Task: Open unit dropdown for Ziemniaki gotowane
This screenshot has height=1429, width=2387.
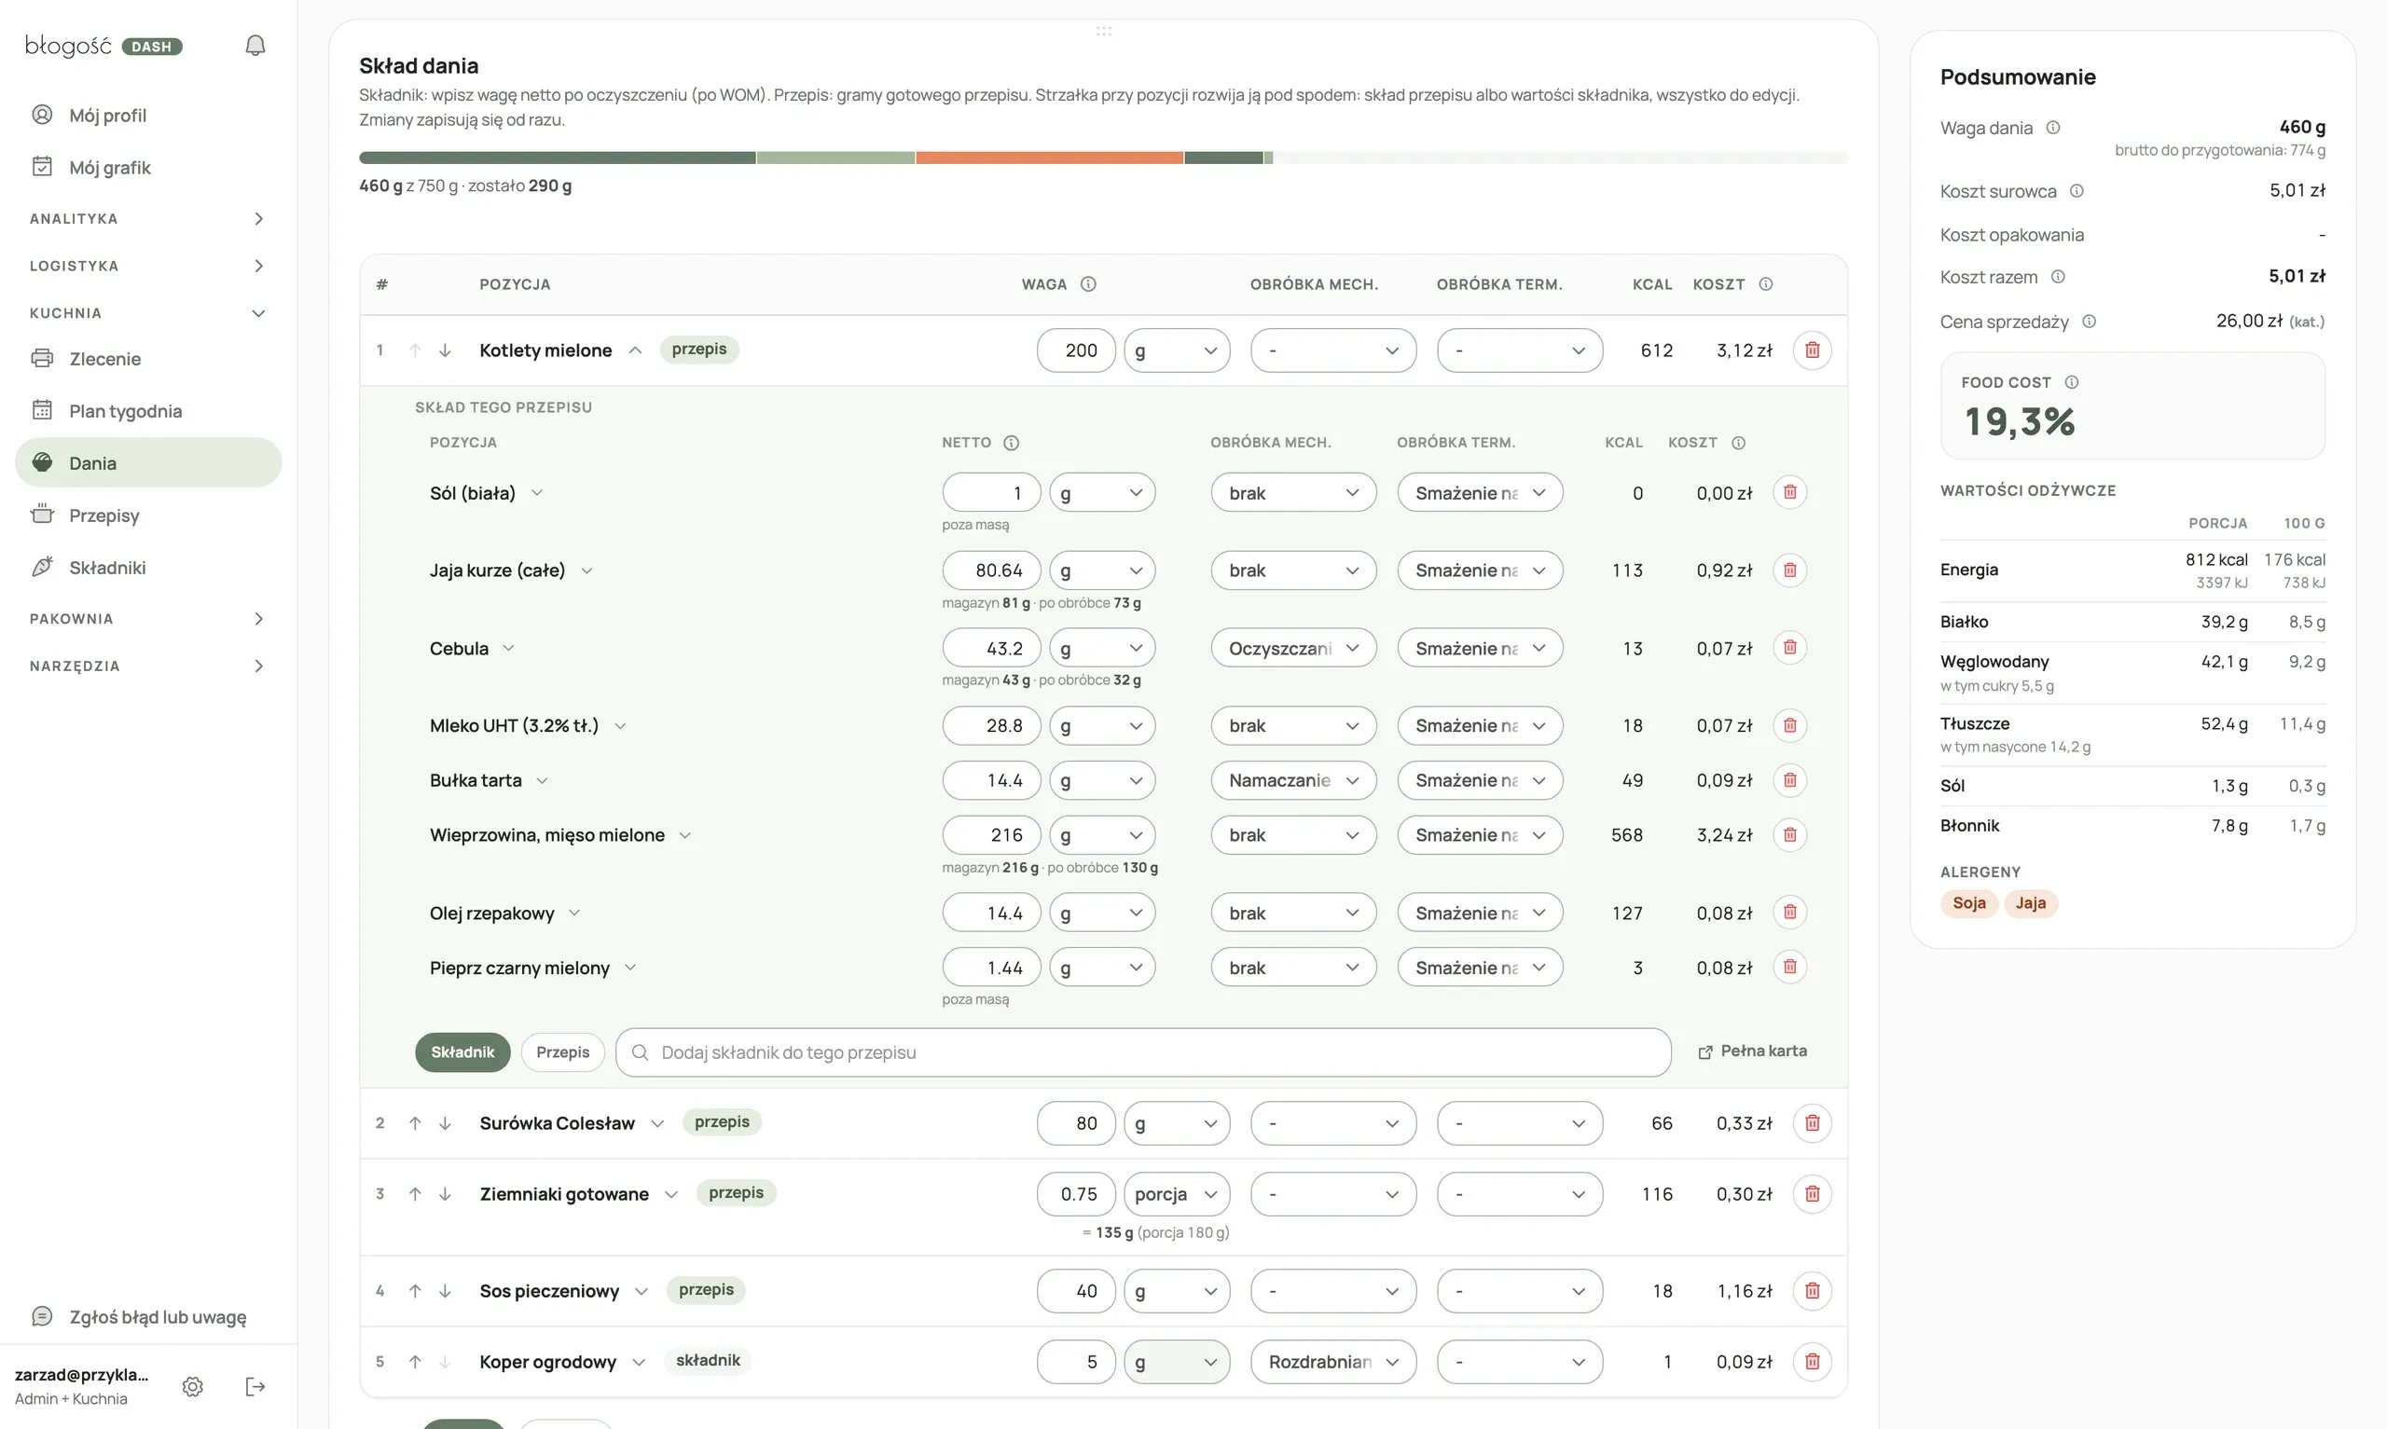Action: click(x=1177, y=1194)
